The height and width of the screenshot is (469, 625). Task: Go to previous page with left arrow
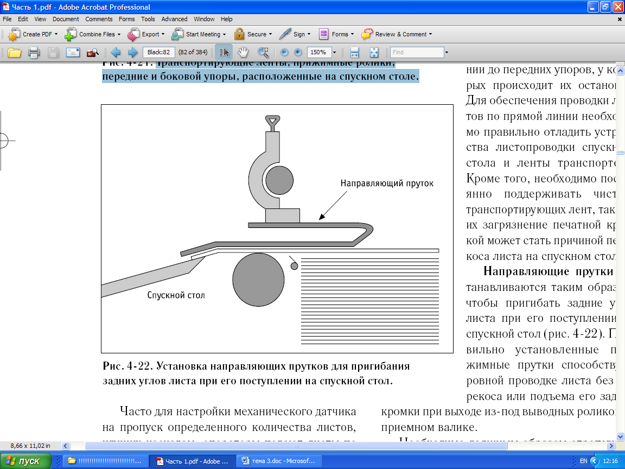(116, 52)
